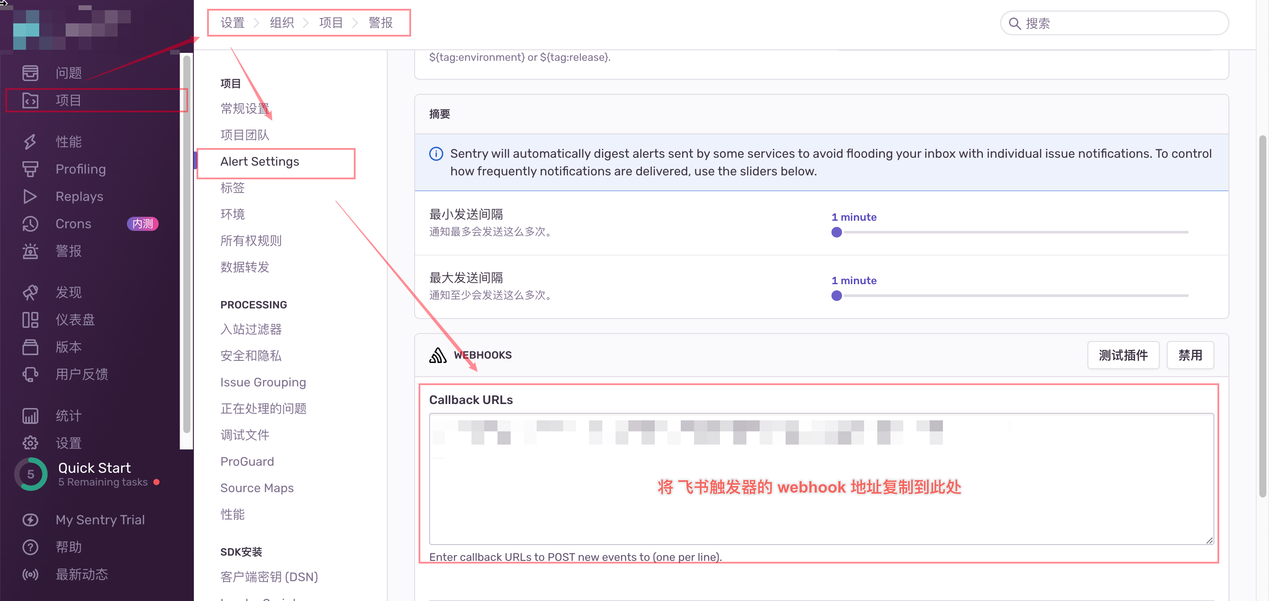
Task: Open ProGuard settings page
Action: pos(247,462)
